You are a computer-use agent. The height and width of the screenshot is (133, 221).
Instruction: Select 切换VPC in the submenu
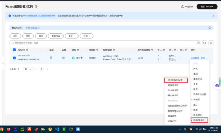pos(172,121)
